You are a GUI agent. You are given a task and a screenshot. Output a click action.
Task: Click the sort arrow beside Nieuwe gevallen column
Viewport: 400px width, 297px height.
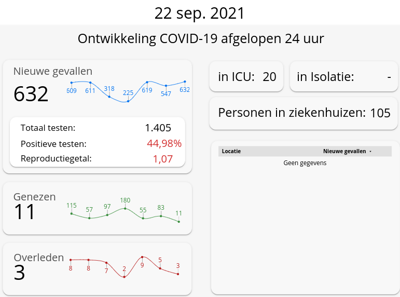tap(370, 152)
